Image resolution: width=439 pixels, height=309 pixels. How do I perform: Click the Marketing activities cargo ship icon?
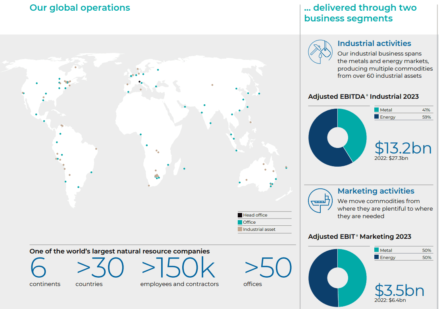(x=320, y=201)
